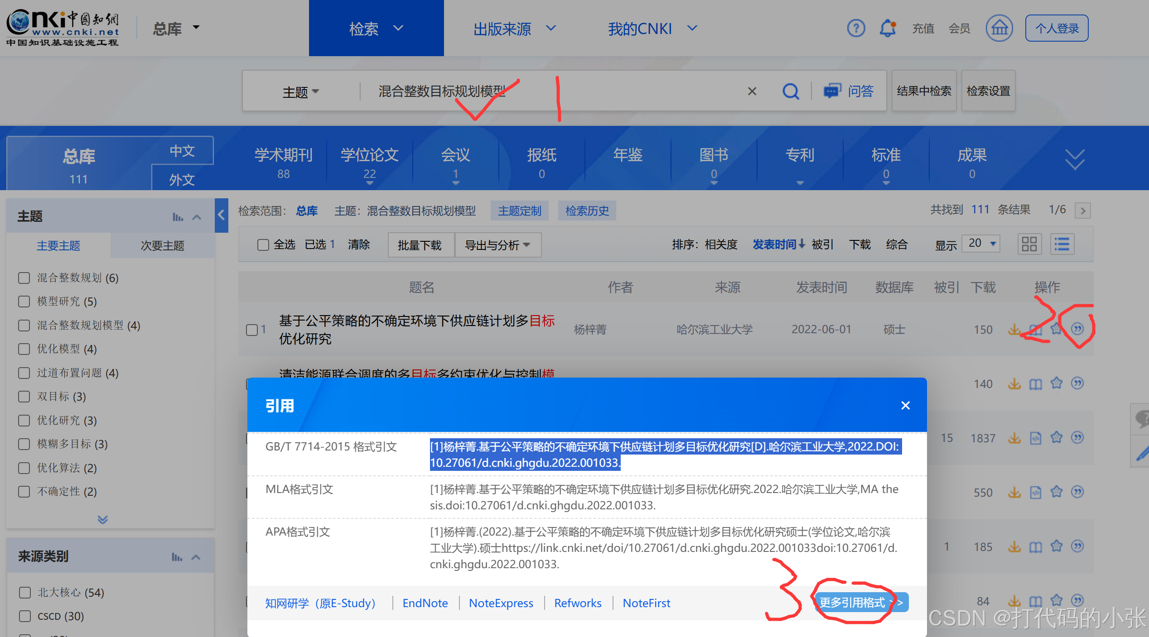Download the second result via the download icon
Screen dimensions: 1149x637
(x=1014, y=384)
